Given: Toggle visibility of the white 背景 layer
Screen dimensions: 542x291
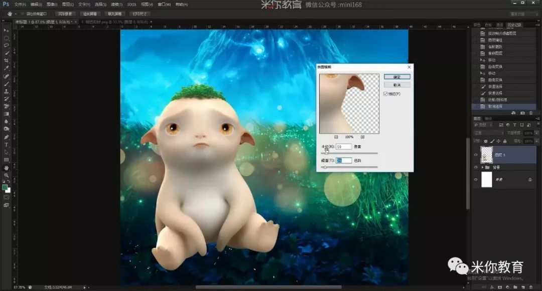Looking at the screenshot, I should pos(476,180).
